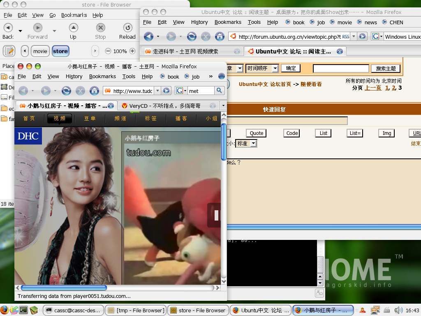Click the DHC advertisement logo
This screenshot has height=316, width=421.
click(x=28, y=136)
